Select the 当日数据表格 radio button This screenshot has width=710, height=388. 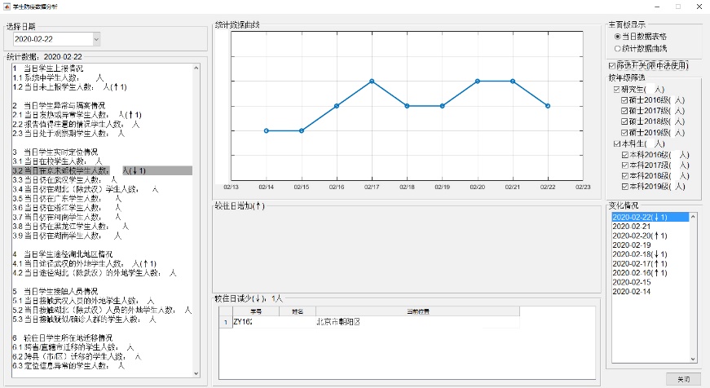[x=617, y=37]
